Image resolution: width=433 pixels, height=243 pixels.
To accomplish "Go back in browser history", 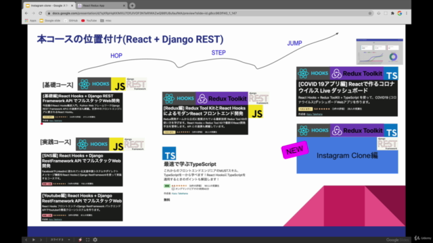I will tap(26, 13).
